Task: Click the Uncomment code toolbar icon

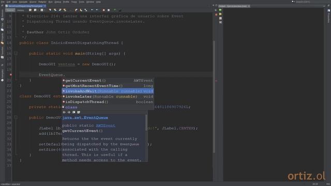Action: tap(120, 10)
